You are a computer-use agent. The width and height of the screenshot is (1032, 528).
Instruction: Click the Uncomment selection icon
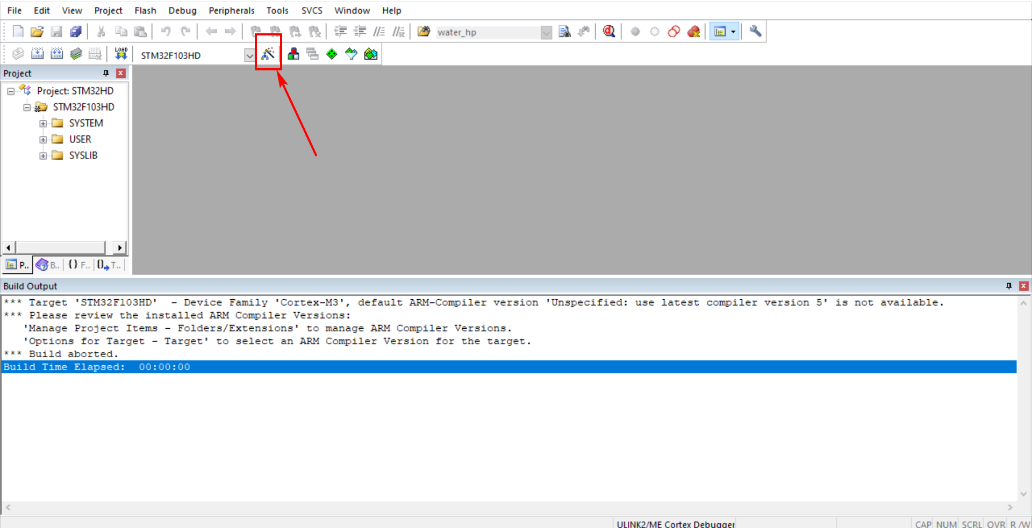[398, 32]
